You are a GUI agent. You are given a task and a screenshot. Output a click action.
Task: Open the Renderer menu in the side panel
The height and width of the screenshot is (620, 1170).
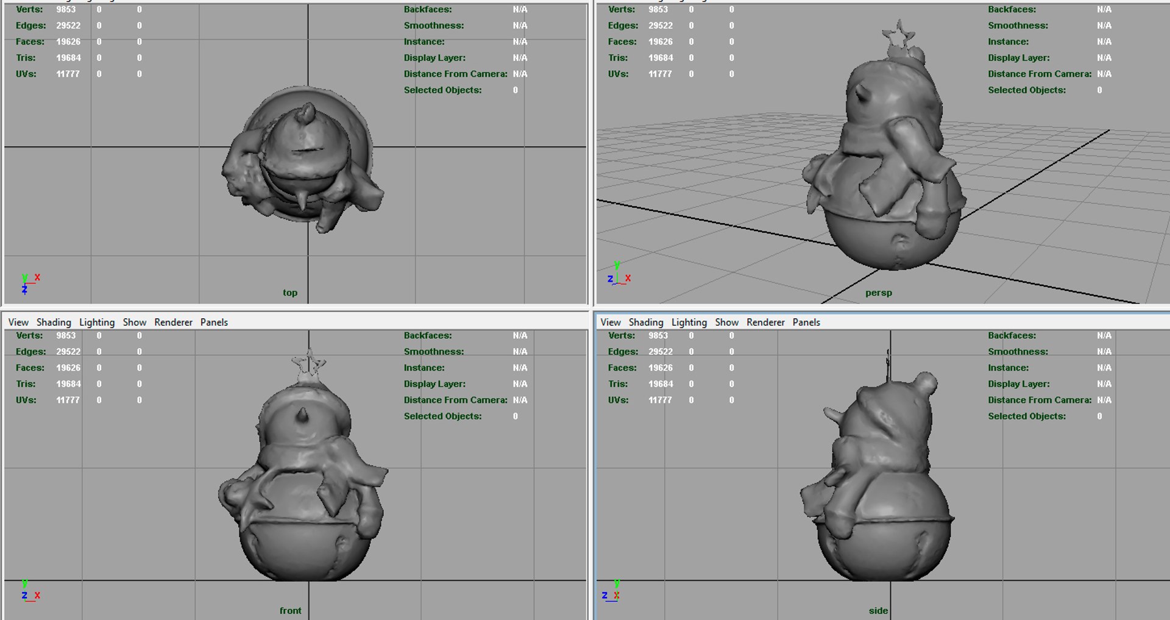(x=765, y=322)
